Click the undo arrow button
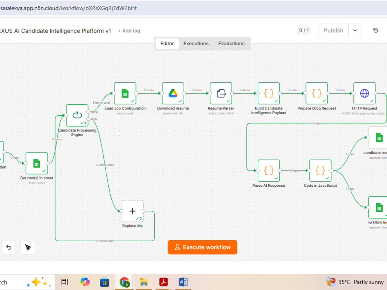The image size is (387, 290). coord(9,247)
